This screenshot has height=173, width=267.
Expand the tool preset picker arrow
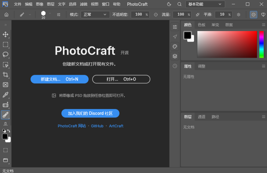tap(30, 15)
